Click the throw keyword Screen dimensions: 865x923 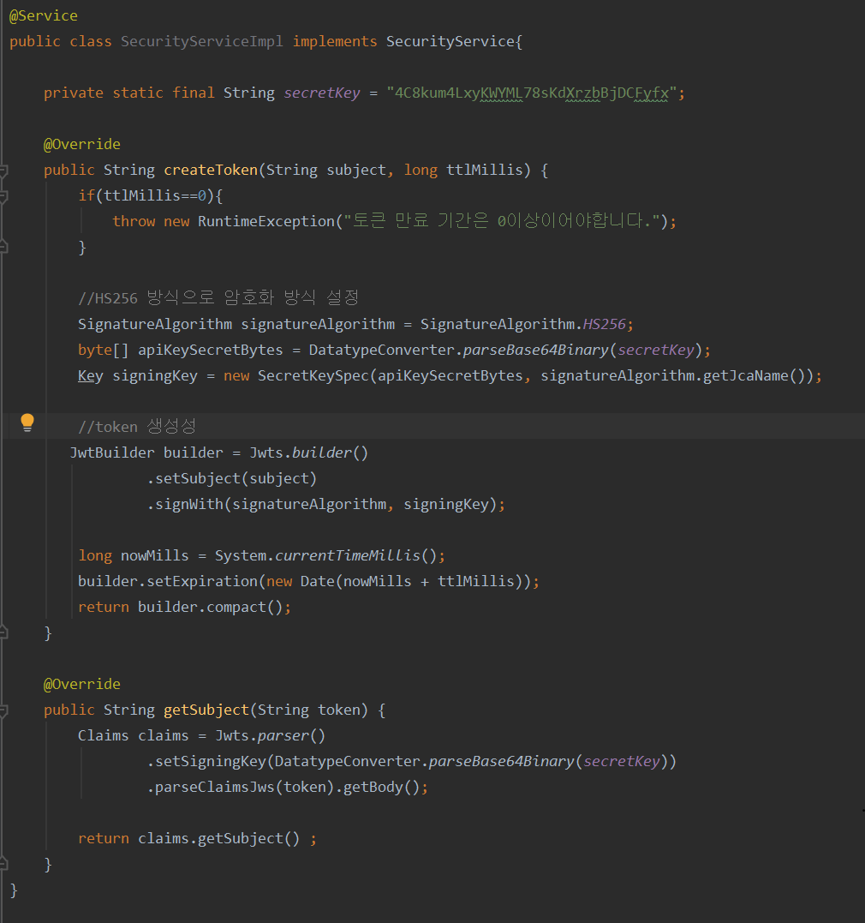(134, 221)
